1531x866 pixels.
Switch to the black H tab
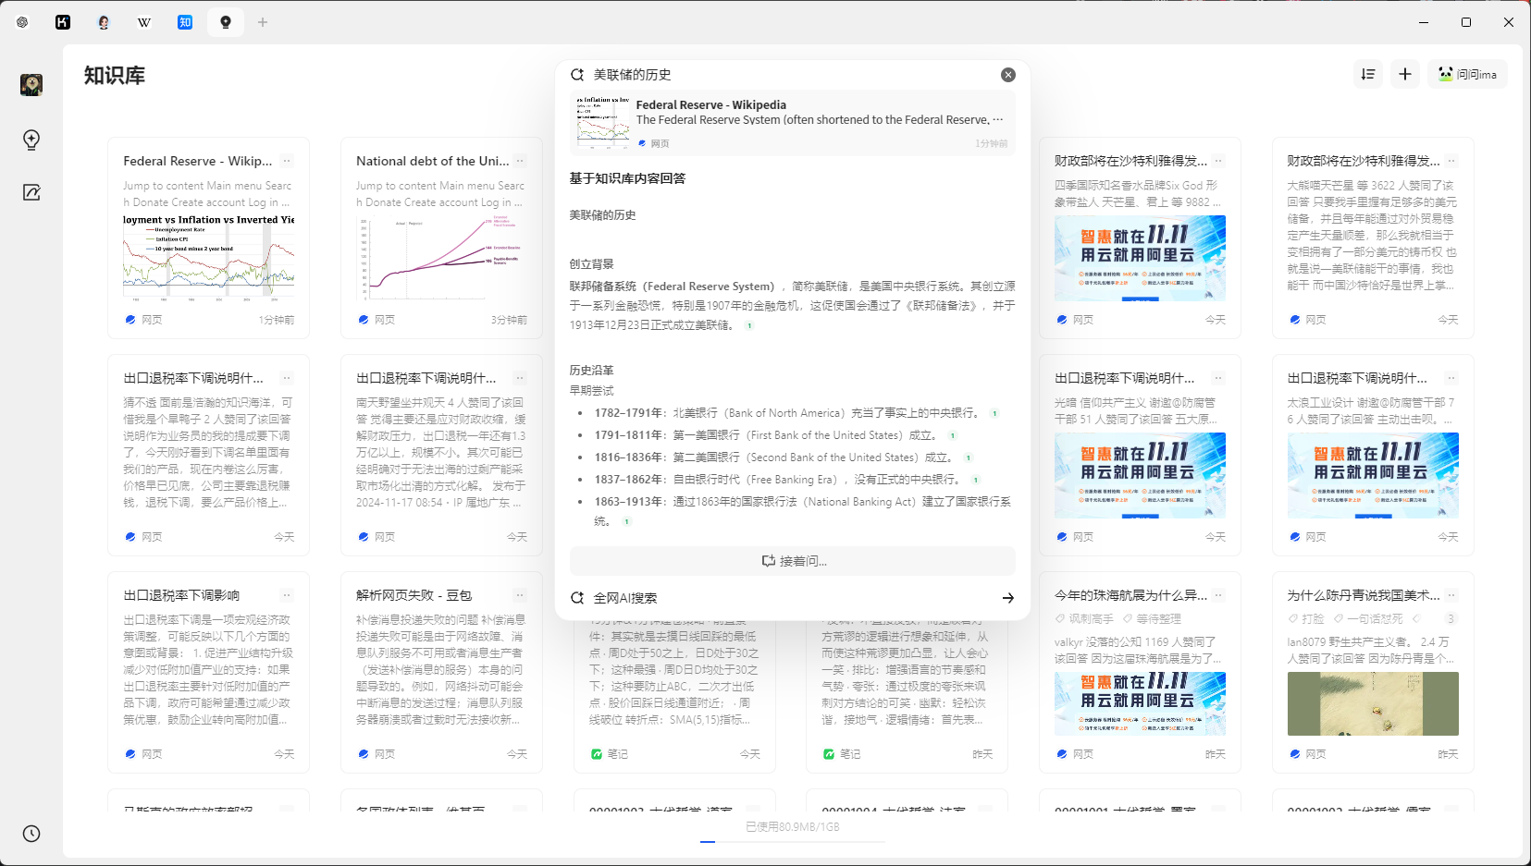pos(63,22)
